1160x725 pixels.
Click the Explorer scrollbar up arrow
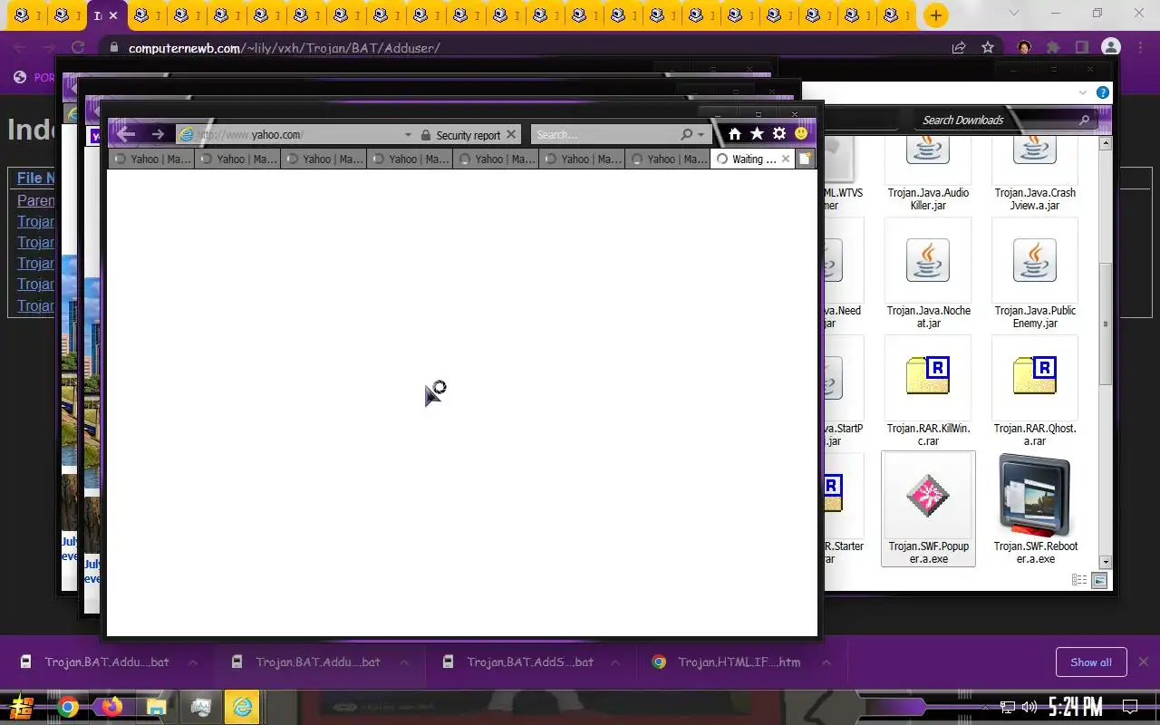click(x=1105, y=143)
